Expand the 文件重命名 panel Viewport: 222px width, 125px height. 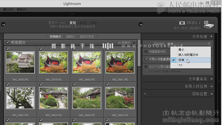click(212, 79)
